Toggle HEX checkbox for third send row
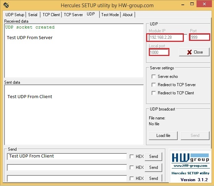The width and height of the screenshot is (214, 186). [132, 178]
